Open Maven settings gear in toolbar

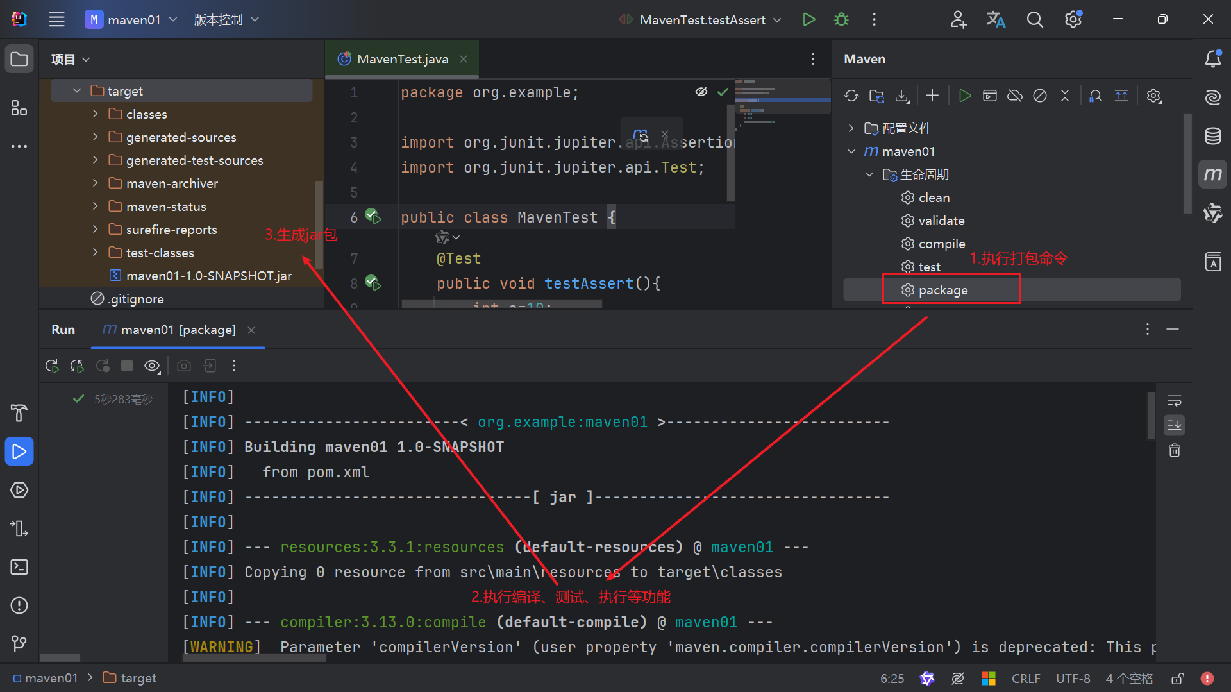1154,96
